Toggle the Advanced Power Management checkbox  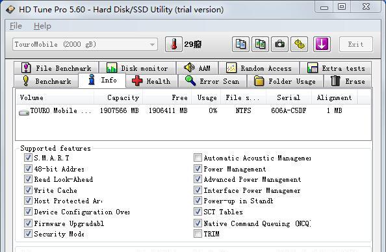[198, 179]
